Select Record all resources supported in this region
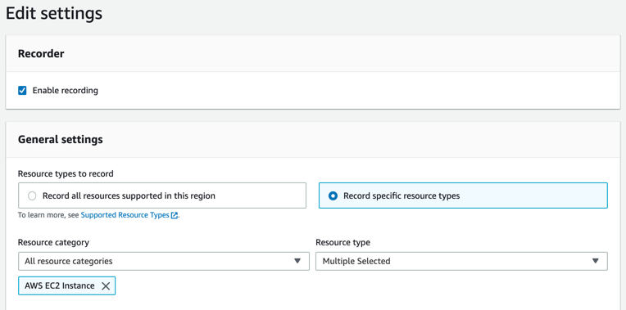 click(x=162, y=195)
